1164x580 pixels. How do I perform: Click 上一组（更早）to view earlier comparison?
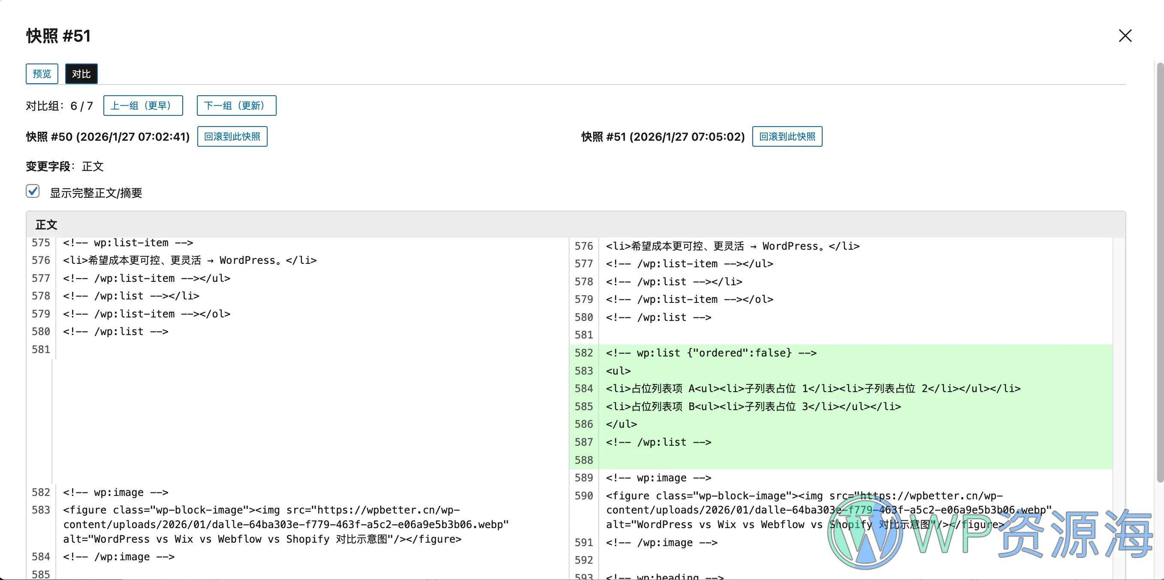(x=143, y=106)
